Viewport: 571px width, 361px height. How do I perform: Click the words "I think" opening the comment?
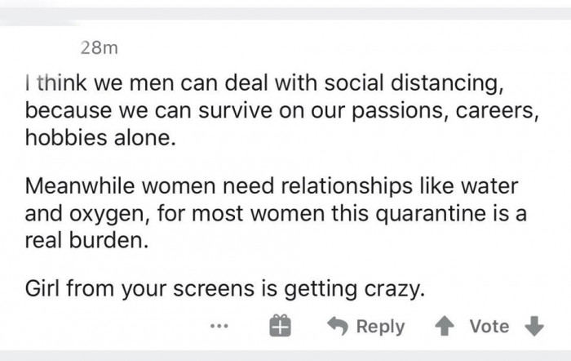[x=50, y=83]
